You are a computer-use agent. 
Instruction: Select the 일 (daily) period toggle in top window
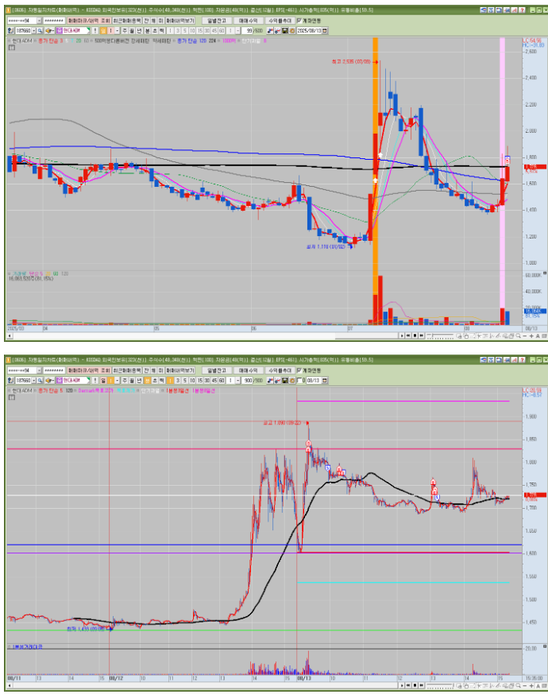click(102, 31)
